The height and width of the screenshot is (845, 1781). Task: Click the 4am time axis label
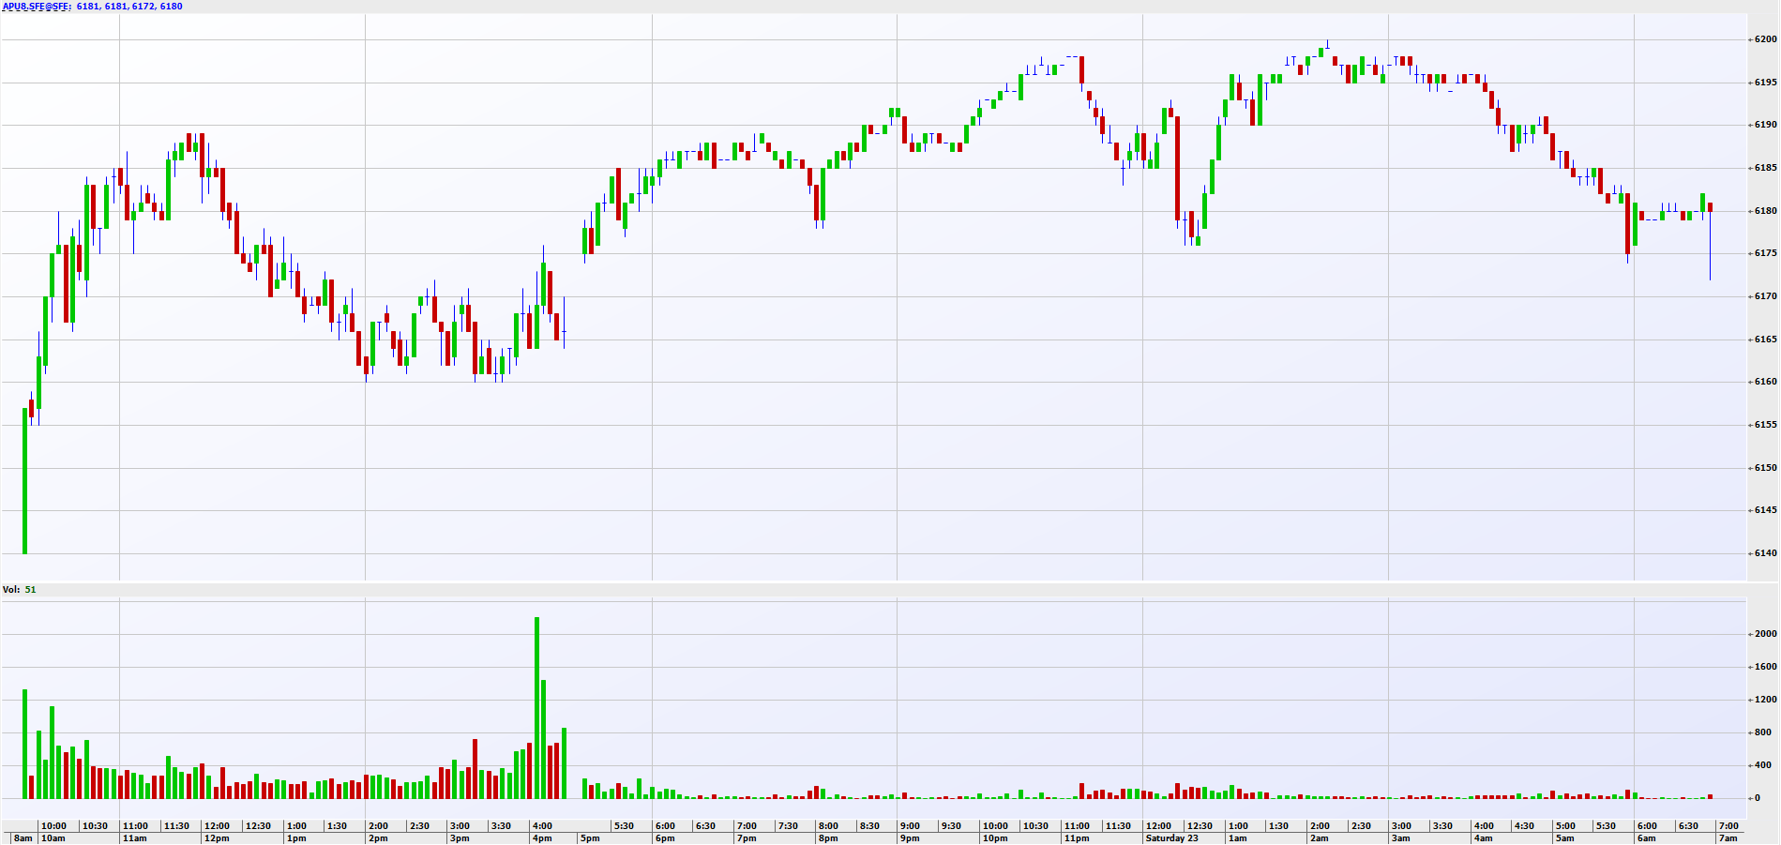pos(1483,838)
